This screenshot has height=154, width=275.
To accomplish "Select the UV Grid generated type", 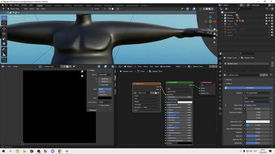I will click(105, 92).
